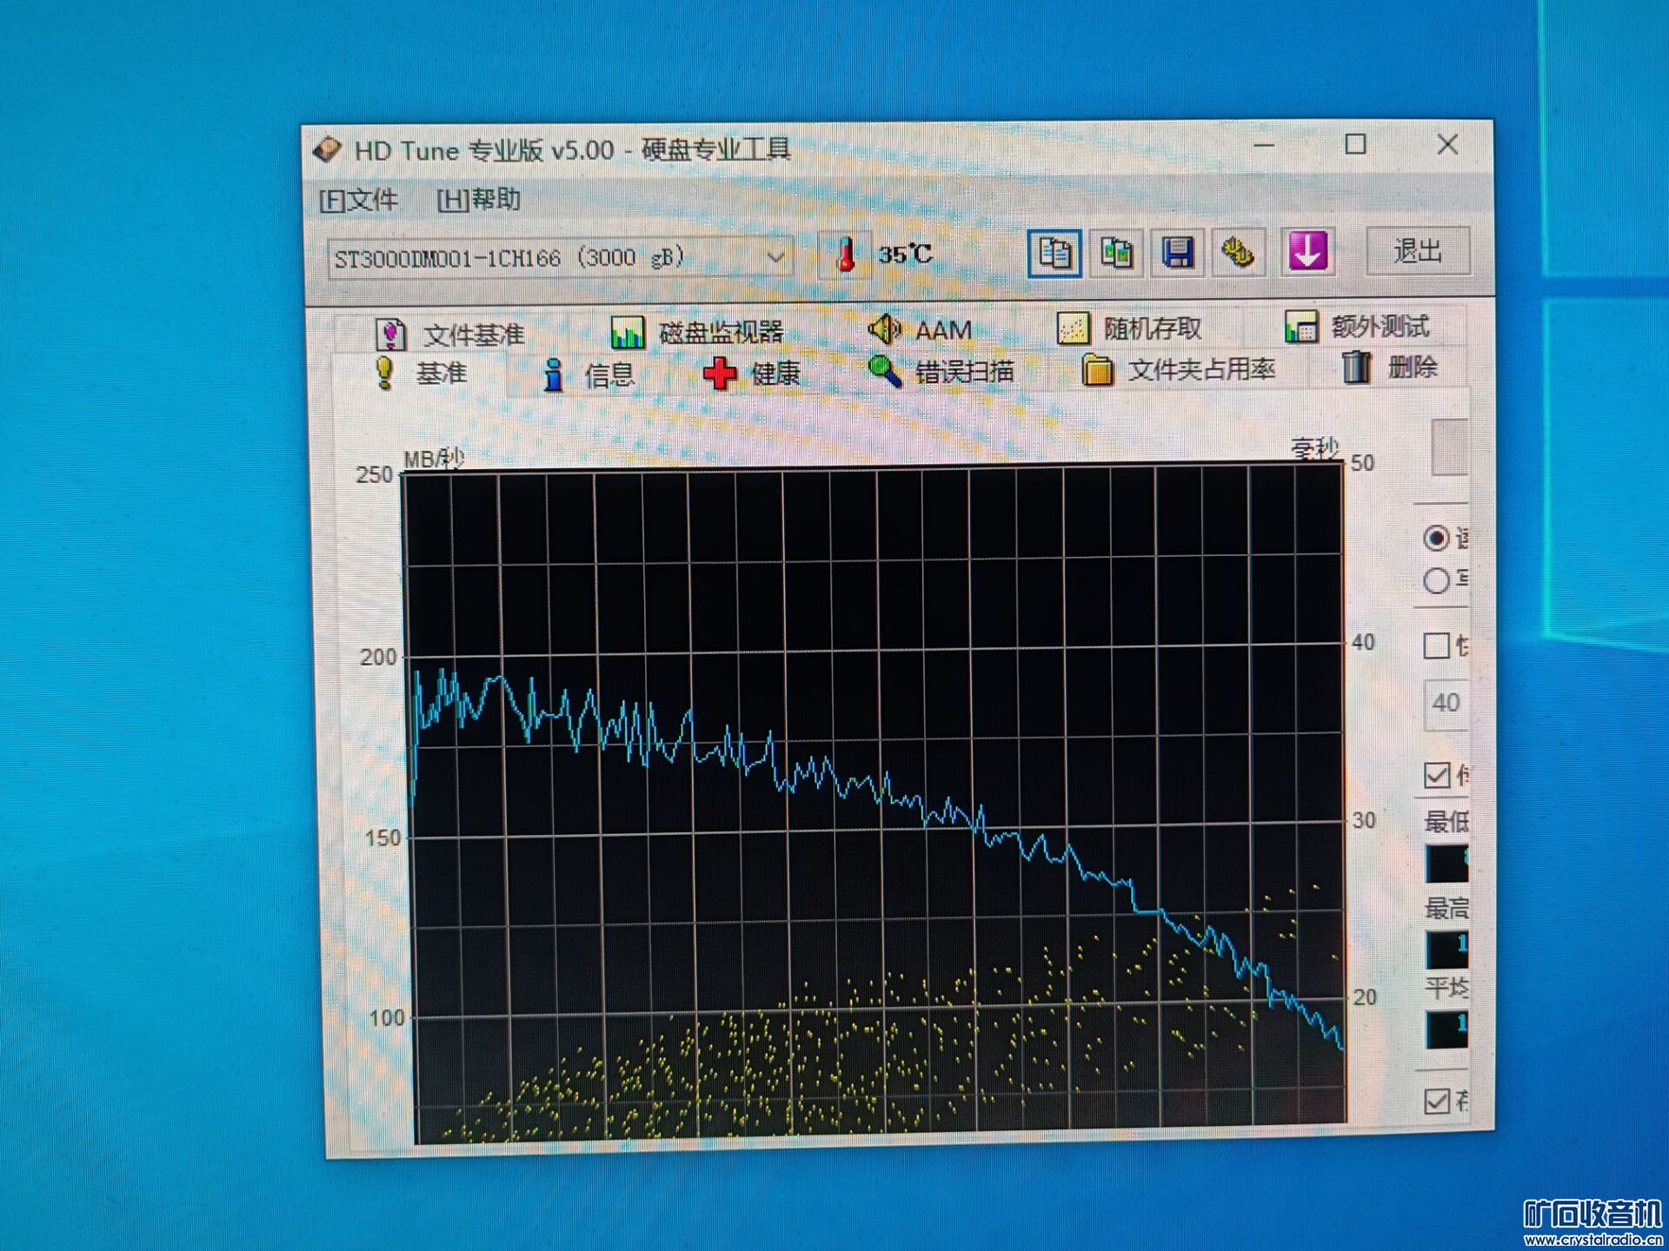Click the MB/秒 axis label

tap(434, 459)
